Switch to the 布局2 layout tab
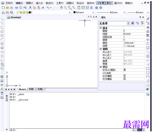Image resolution: width=154 pixels, height=133 pixels. 40,89
